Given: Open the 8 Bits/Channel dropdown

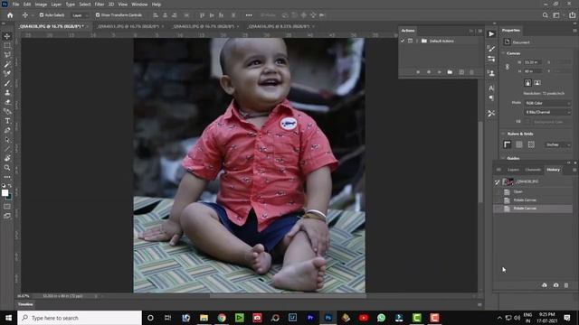Looking at the screenshot, I should 547,112.
